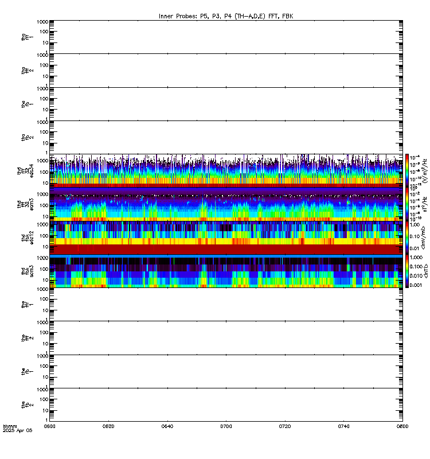Image resolution: width=430 pixels, height=459 pixels.
Task: Select the 'the ff 1' panel label
Action: click(x=27, y=305)
